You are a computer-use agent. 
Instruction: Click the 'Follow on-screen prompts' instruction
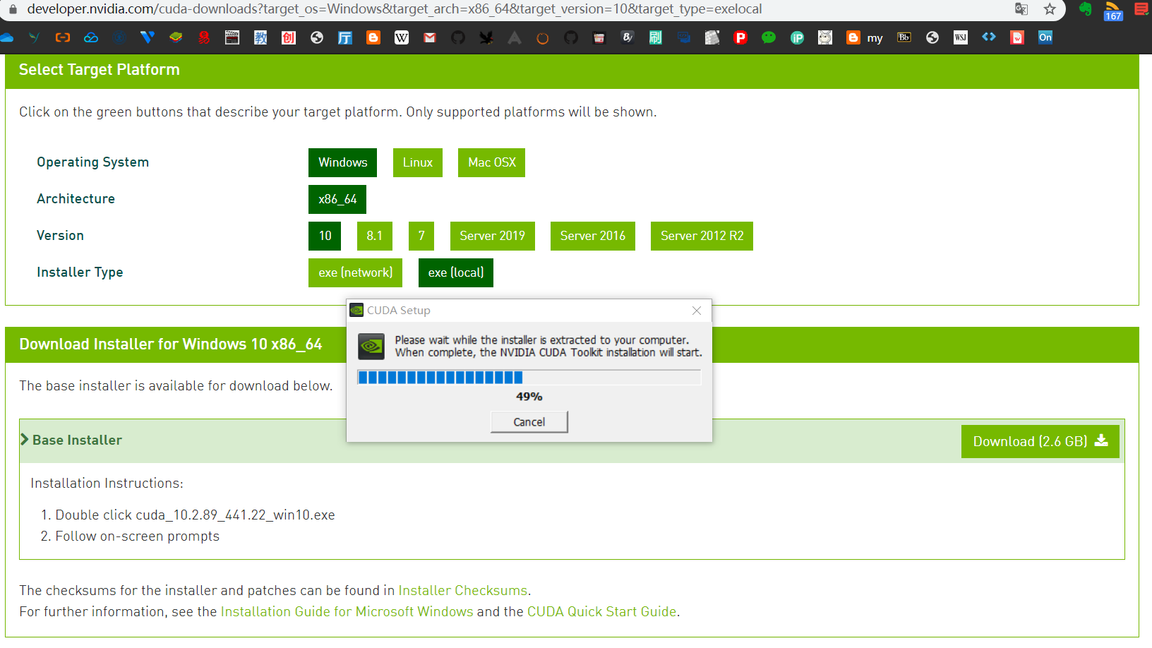tap(138, 536)
